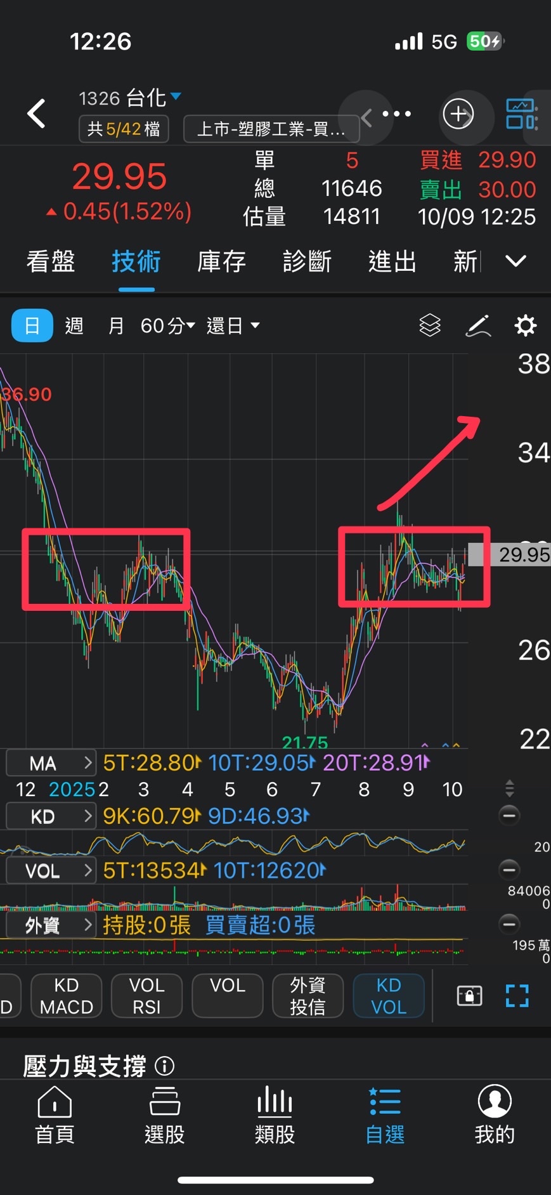
Task: Tap 估量 14811 estimated volume
Action: pyautogui.click(x=311, y=217)
